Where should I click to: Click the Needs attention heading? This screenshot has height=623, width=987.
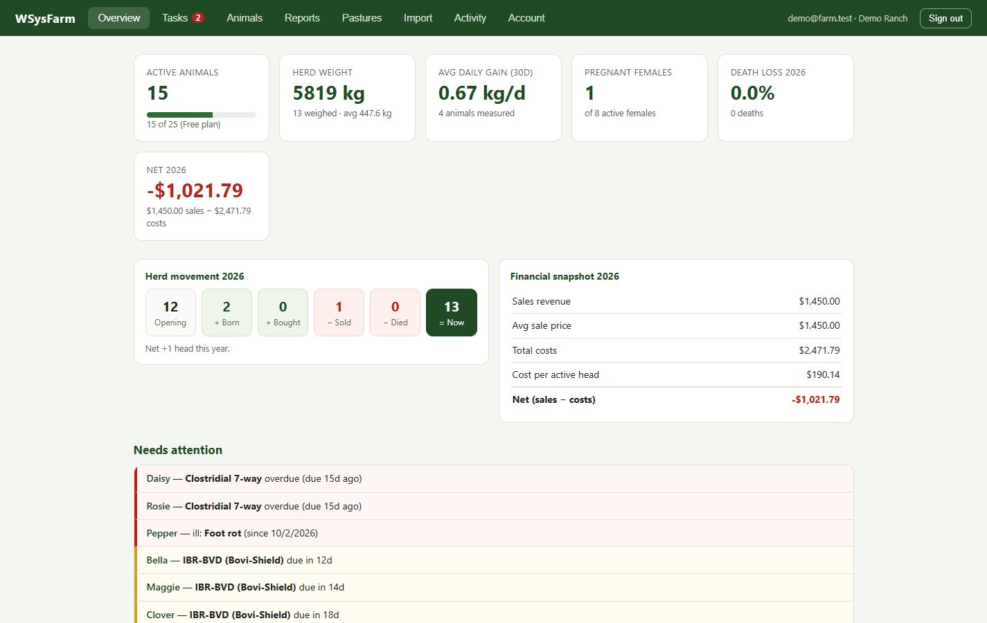(178, 450)
